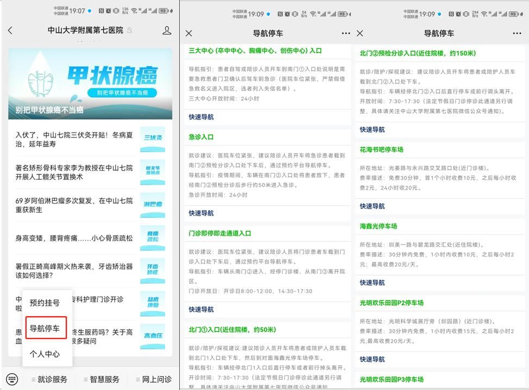The width and height of the screenshot is (529, 390).
Task: Open the 甲状腺癌 banner article
Action: [x=90, y=84]
